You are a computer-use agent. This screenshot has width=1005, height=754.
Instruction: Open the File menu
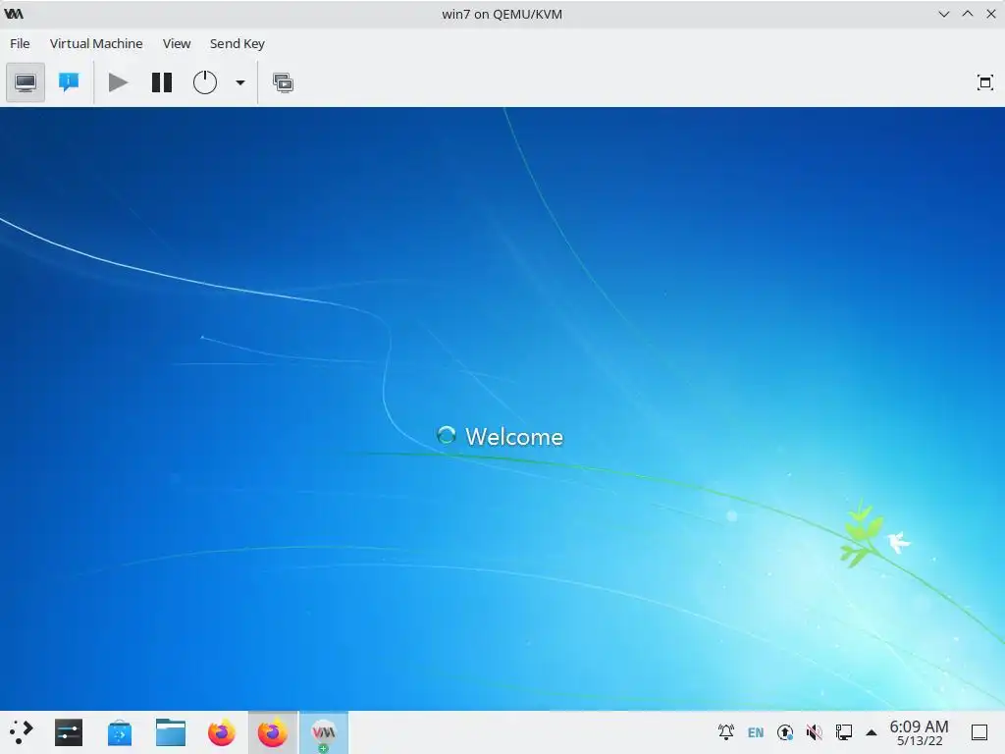click(x=20, y=43)
